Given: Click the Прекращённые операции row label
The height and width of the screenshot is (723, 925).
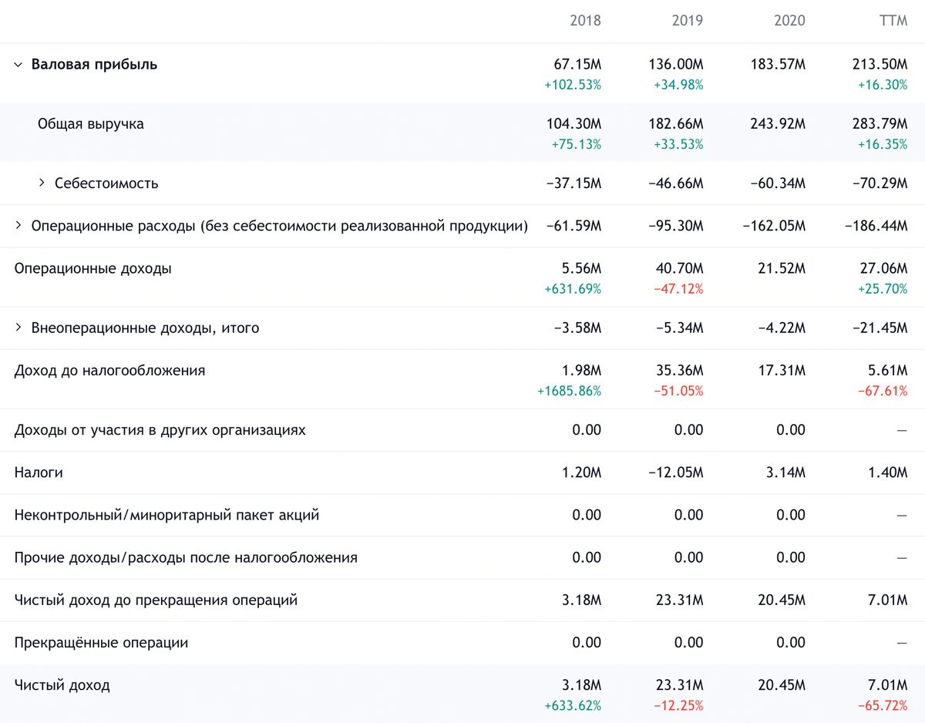Looking at the screenshot, I should (101, 643).
